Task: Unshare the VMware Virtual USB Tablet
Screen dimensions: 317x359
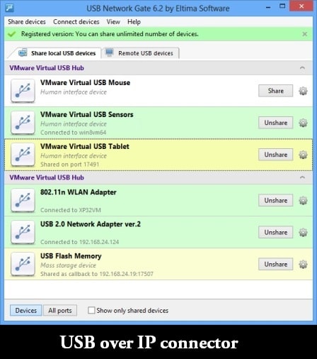Action: pyautogui.click(x=275, y=155)
